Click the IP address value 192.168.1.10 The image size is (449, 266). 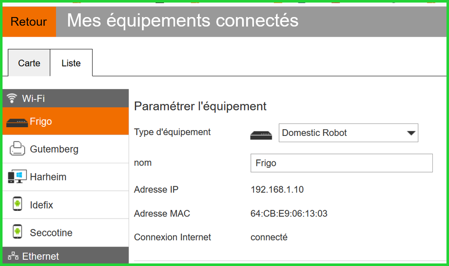tap(277, 190)
